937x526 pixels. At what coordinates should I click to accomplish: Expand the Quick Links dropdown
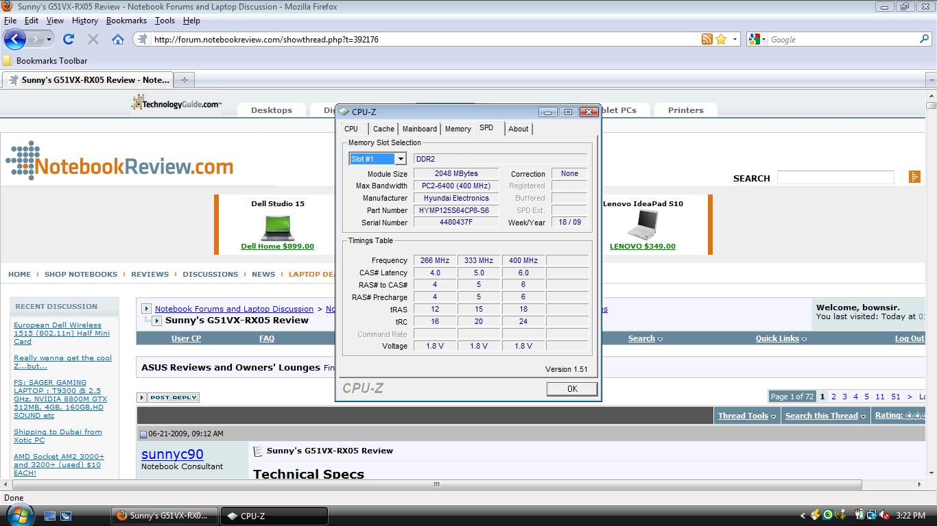click(x=781, y=338)
